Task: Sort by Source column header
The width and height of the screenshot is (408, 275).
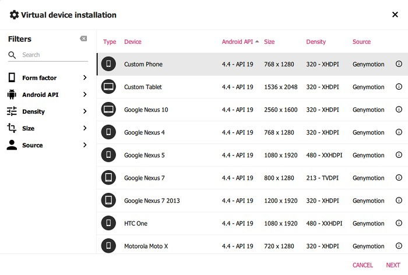Action: (x=361, y=41)
